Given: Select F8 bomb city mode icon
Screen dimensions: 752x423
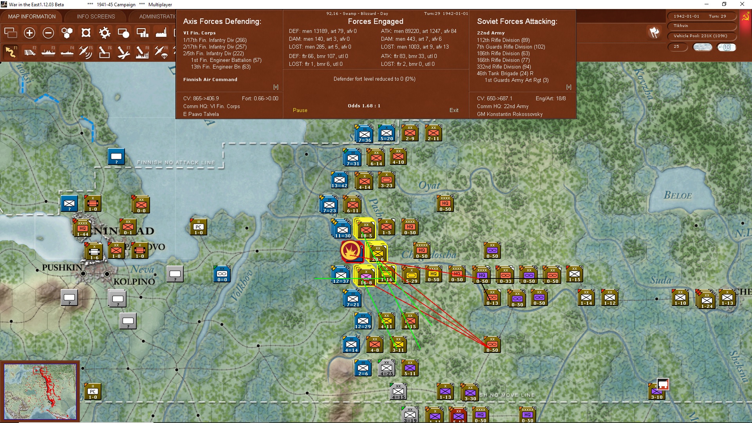Looking at the screenshot, I should (x=142, y=52).
